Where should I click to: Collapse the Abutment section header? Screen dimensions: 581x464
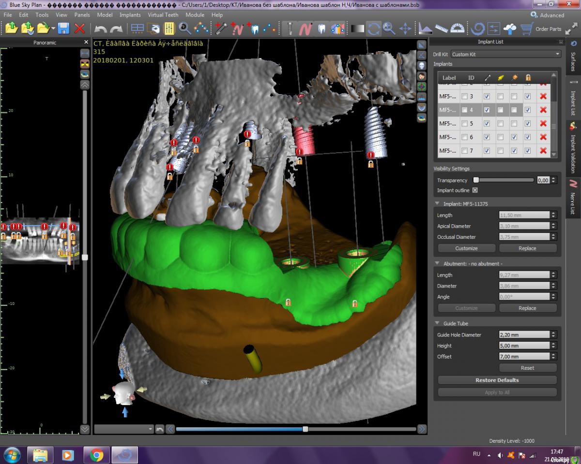coord(437,264)
